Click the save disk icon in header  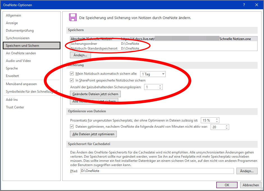click(73, 17)
